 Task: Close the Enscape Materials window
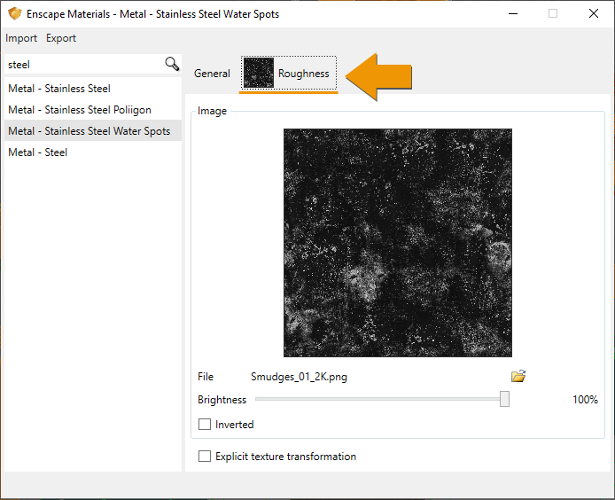pos(594,13)
